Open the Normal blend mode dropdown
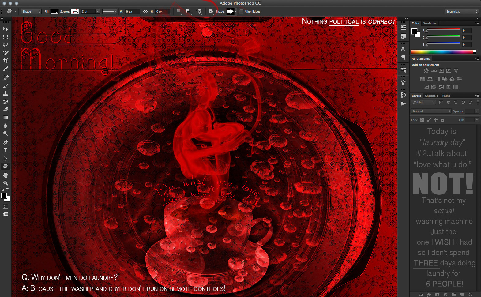The width and height of the screenshot is (481, 297). [x=431, y=111]
